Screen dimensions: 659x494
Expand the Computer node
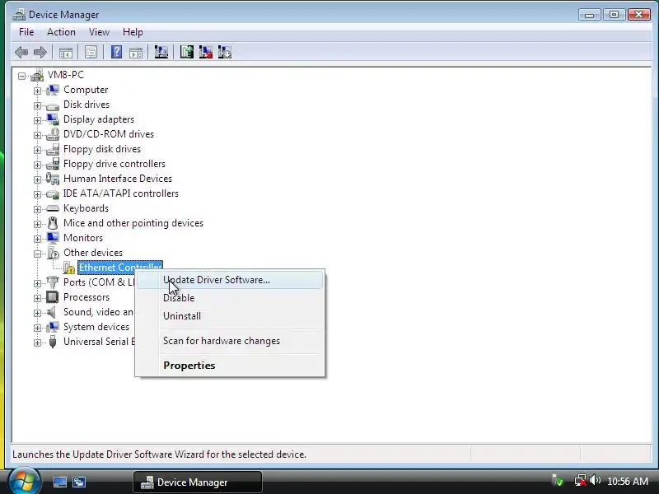point(37,91)
